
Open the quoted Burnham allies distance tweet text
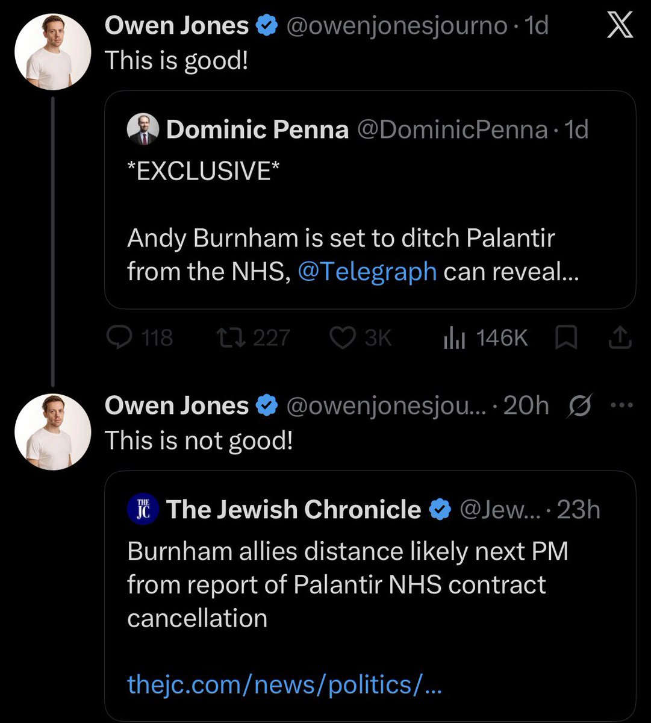(x=348, y=584)
